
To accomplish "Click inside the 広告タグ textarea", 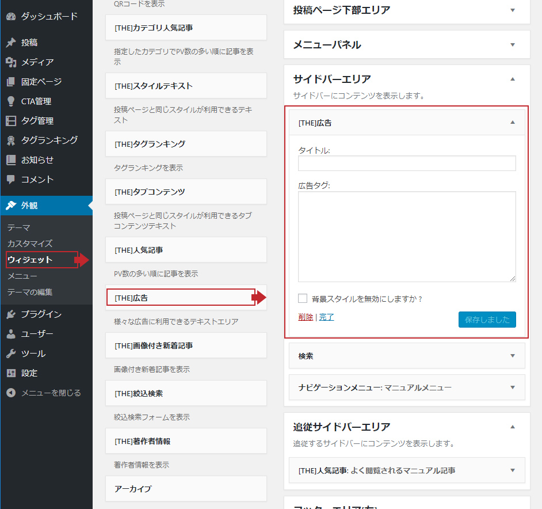I will click(x=407, y=237).
